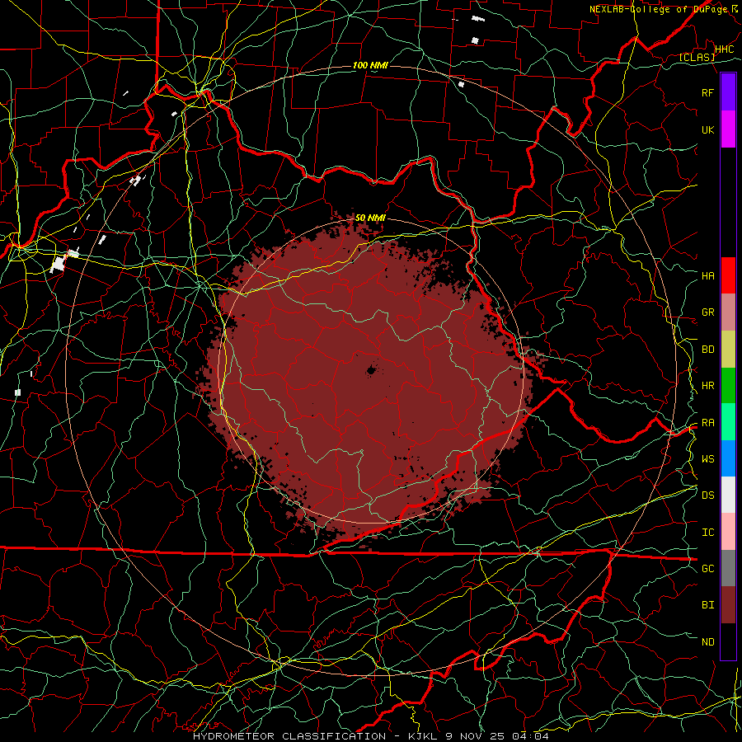Click the UK magenta legend swatch
The width and height of the screenshot is (742, 742).
coord(728,129)
